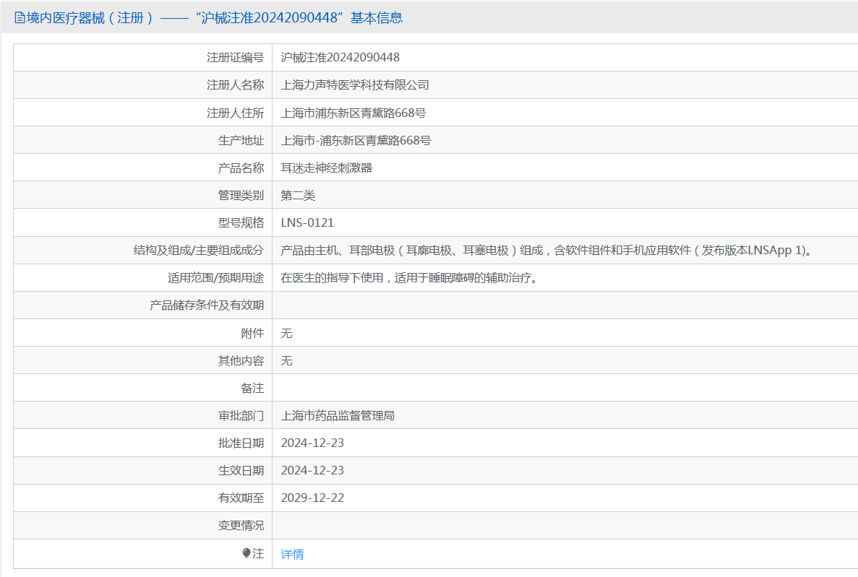This screenshot has height=577, width=858.
Task: Select registration number value 沪械注准20242090448 in table
Action: click(340, 58)
